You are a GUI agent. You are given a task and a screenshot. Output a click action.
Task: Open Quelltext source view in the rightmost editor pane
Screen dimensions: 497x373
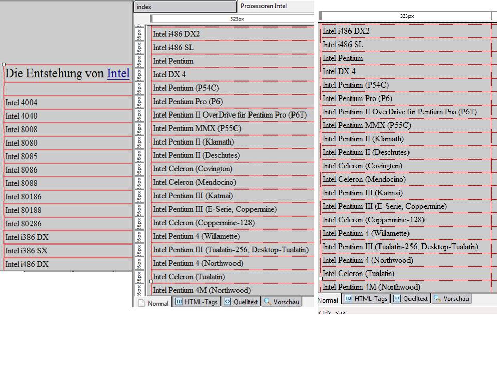point(411,298)
